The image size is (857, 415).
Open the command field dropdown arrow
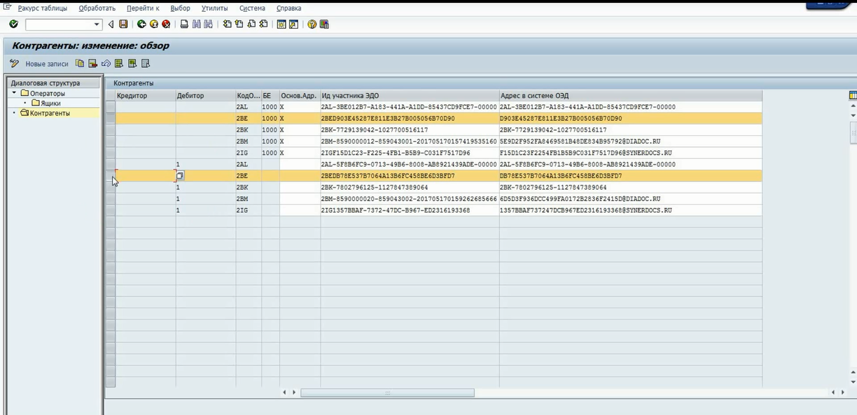(97, 24)
